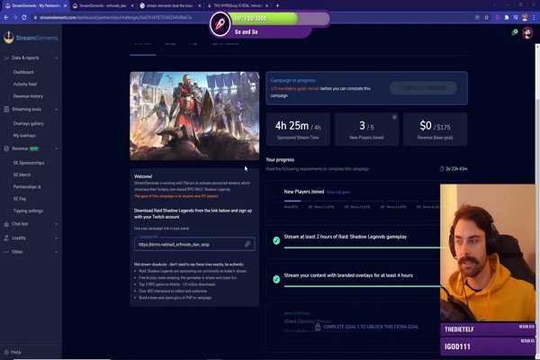Open the browser extensions puzzle icon
This screenshot has height=360, width=540.
pyautogui.click(x=507, y=17)
